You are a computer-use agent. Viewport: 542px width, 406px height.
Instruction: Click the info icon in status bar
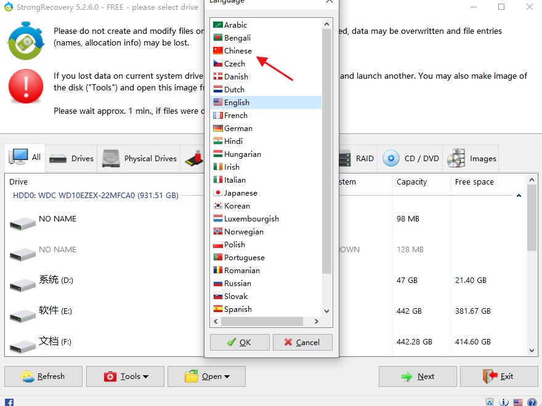click(504, 402)
